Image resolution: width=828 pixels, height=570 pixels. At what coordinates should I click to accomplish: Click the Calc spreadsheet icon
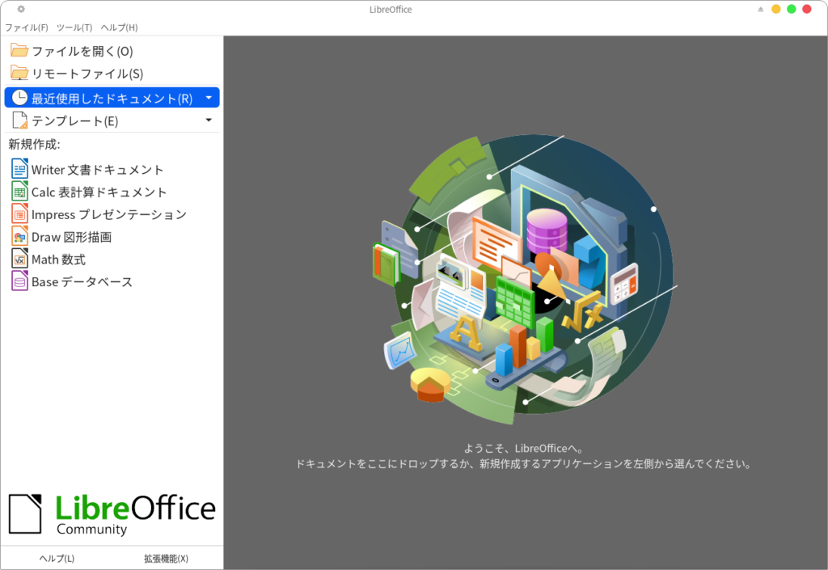click(19, 192)
